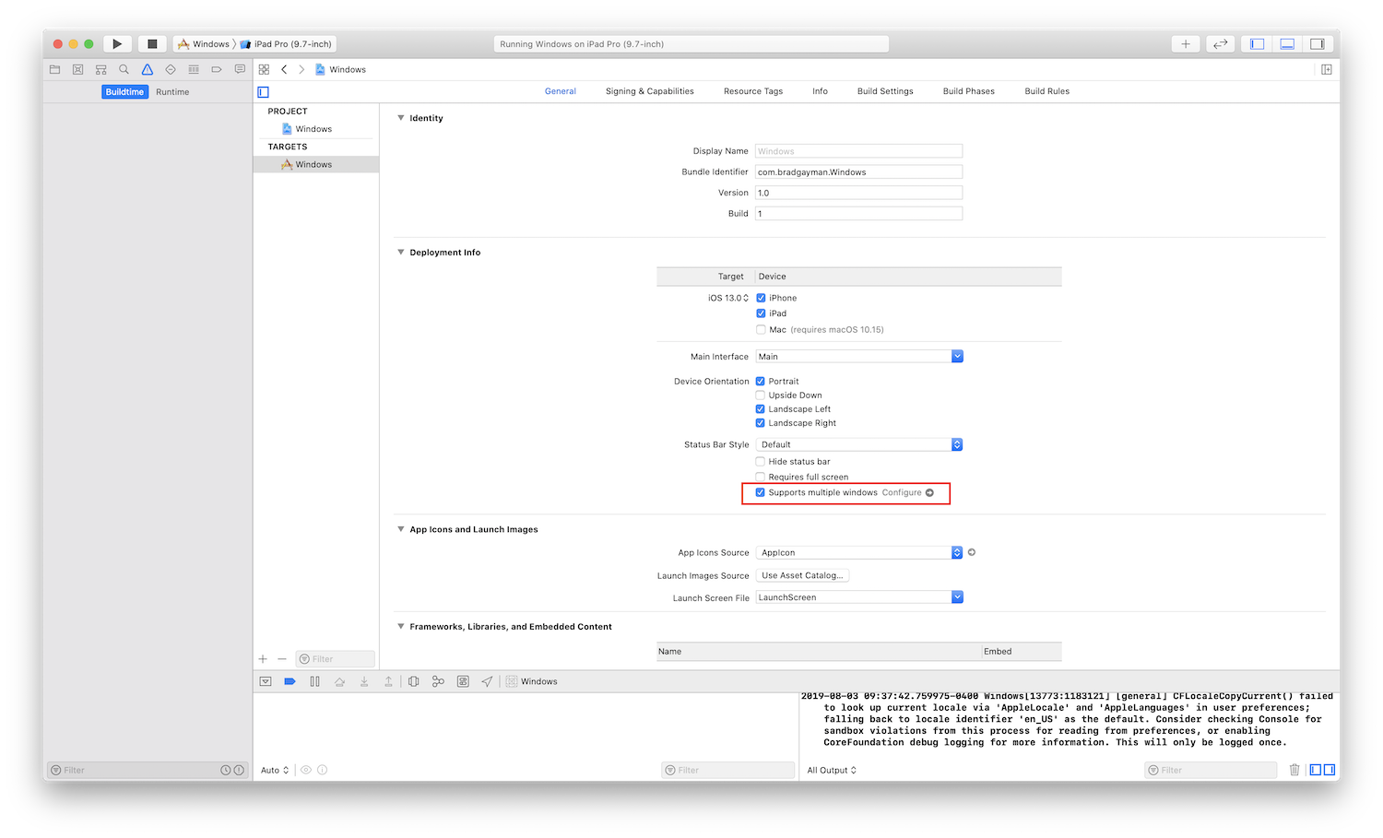Viewport: 1383px width, 838px height.
Task: Click the Simulate Location arrow
Action: pos(487,681)
